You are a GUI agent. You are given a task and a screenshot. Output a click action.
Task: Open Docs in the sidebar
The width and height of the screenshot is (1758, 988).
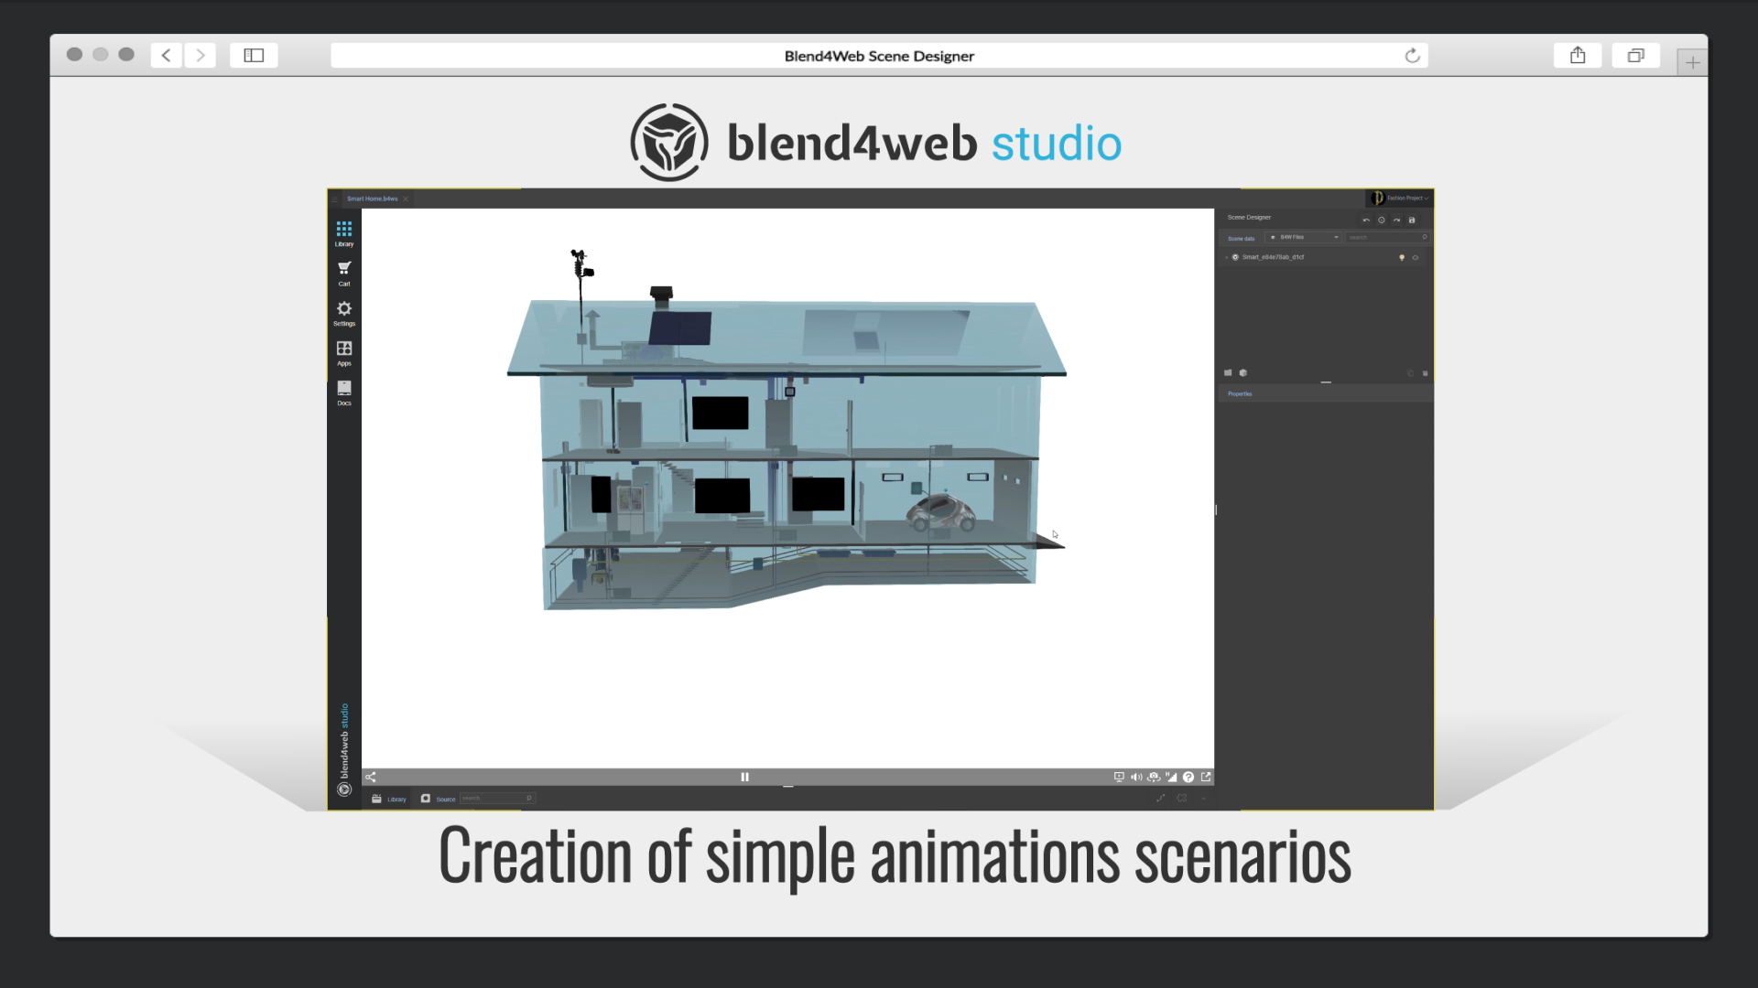point(344,392)
